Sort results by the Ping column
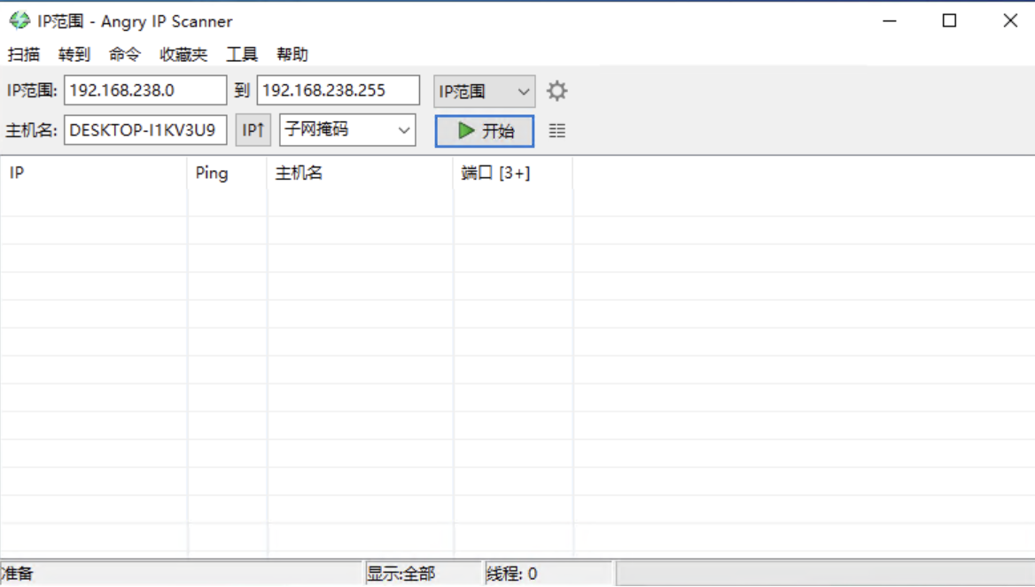This screenshot has height=587, width=1035. coord(212,173)
